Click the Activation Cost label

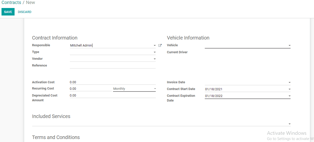pyautogui.click(x=43, y=82)
